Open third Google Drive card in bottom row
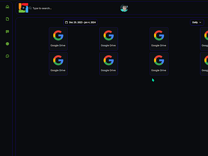Viewport: 208px width, 156px height. coord(159,64)
